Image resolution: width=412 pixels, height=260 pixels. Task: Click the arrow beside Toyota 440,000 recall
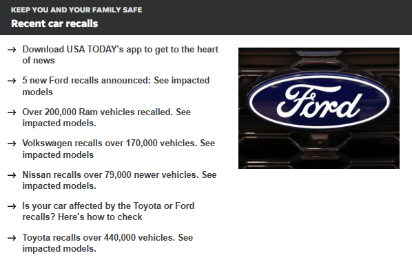(x=12, y=238)
